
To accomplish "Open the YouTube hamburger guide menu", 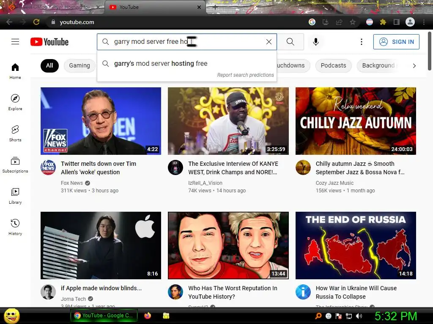I will 15,42.
